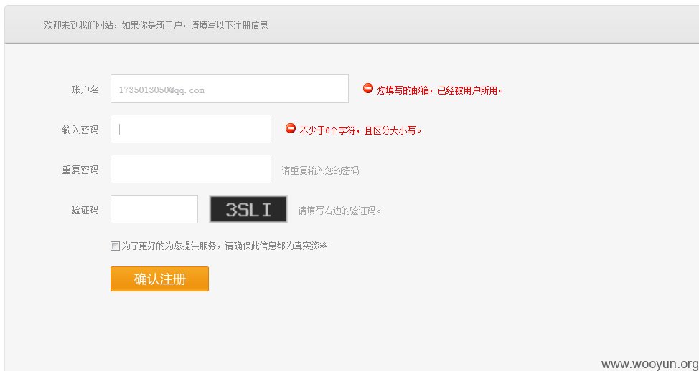Click the 欢迎来到我们网站 header text
Screen dimensions: 699x371
point(156,25)
